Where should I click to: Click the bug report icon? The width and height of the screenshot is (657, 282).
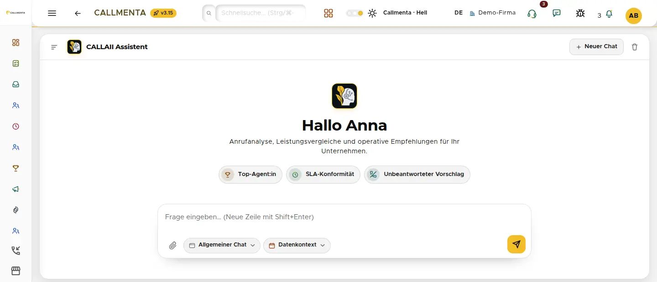pyautogui.click(x=580, y=13)
